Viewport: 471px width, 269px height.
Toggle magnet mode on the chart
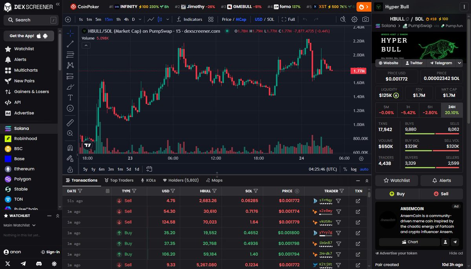(70, 148)
